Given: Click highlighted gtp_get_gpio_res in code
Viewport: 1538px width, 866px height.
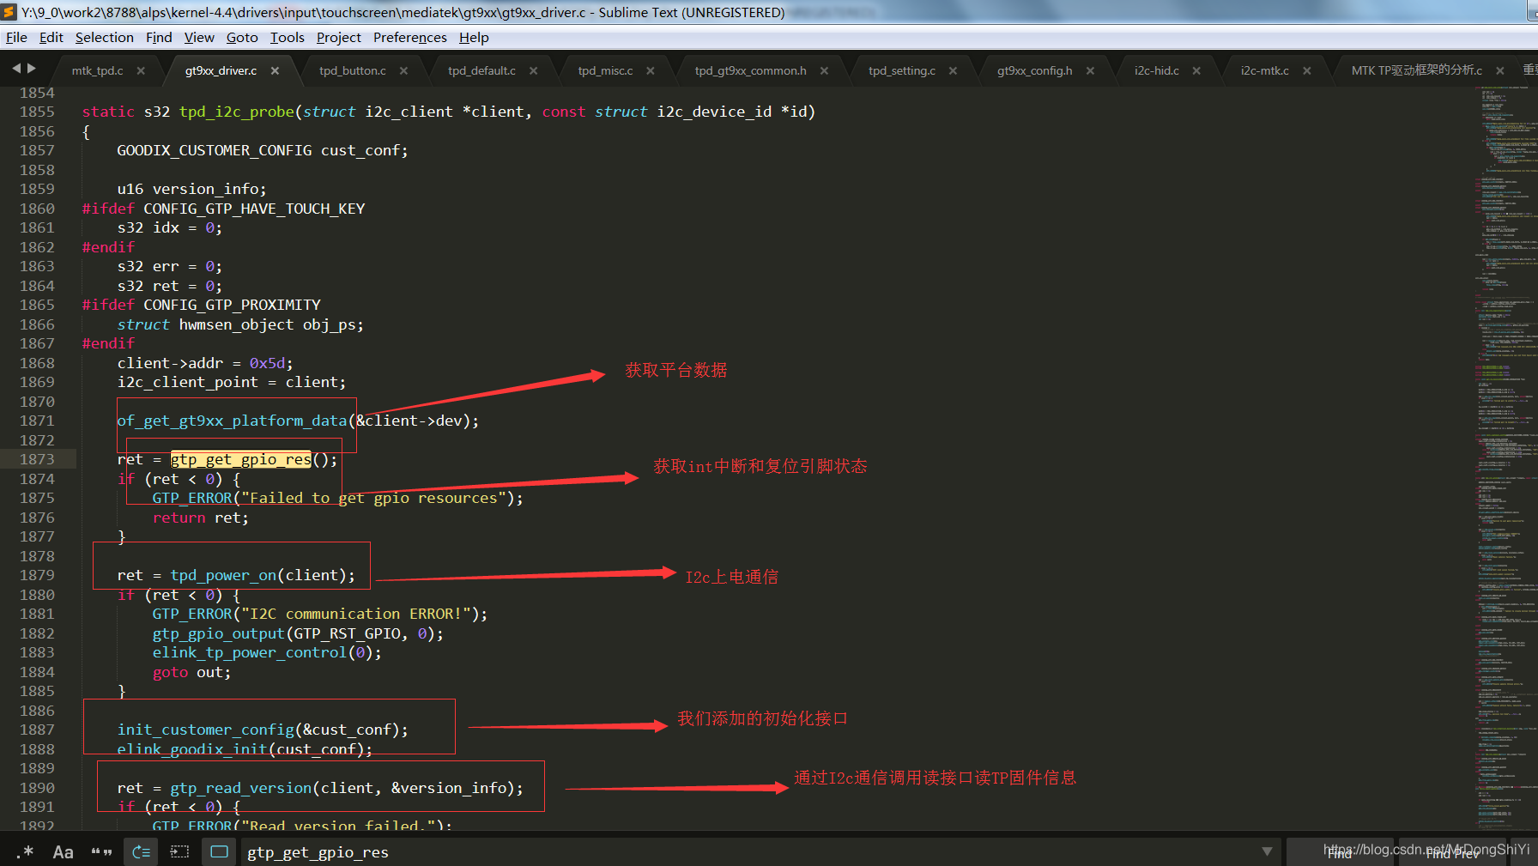Looking at the screenshot, I should pos(240,459).
